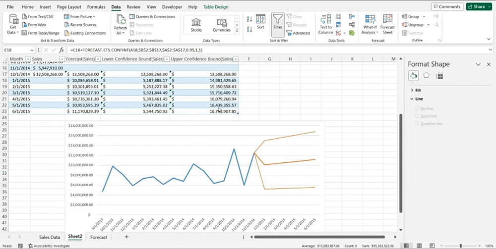Select the Currencies data type
The image size is (496, 249).
(x=221, y=24)
